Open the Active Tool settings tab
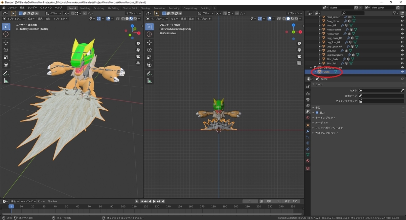This screenshot has height=220, width=406. [x=308, y=86]
